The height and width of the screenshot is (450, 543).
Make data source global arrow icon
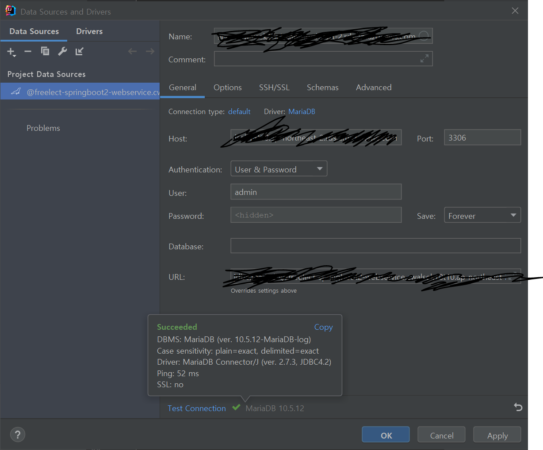coord(80,51)
